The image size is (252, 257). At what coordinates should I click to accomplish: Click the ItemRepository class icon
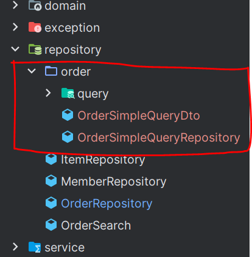[51, 159]
